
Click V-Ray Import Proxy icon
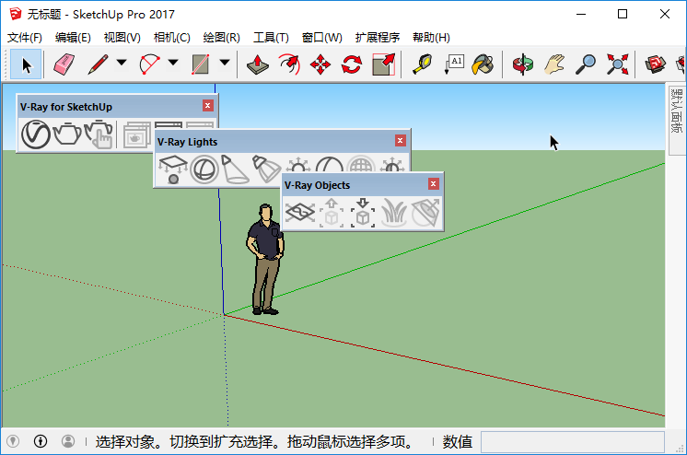click(363, 213)
